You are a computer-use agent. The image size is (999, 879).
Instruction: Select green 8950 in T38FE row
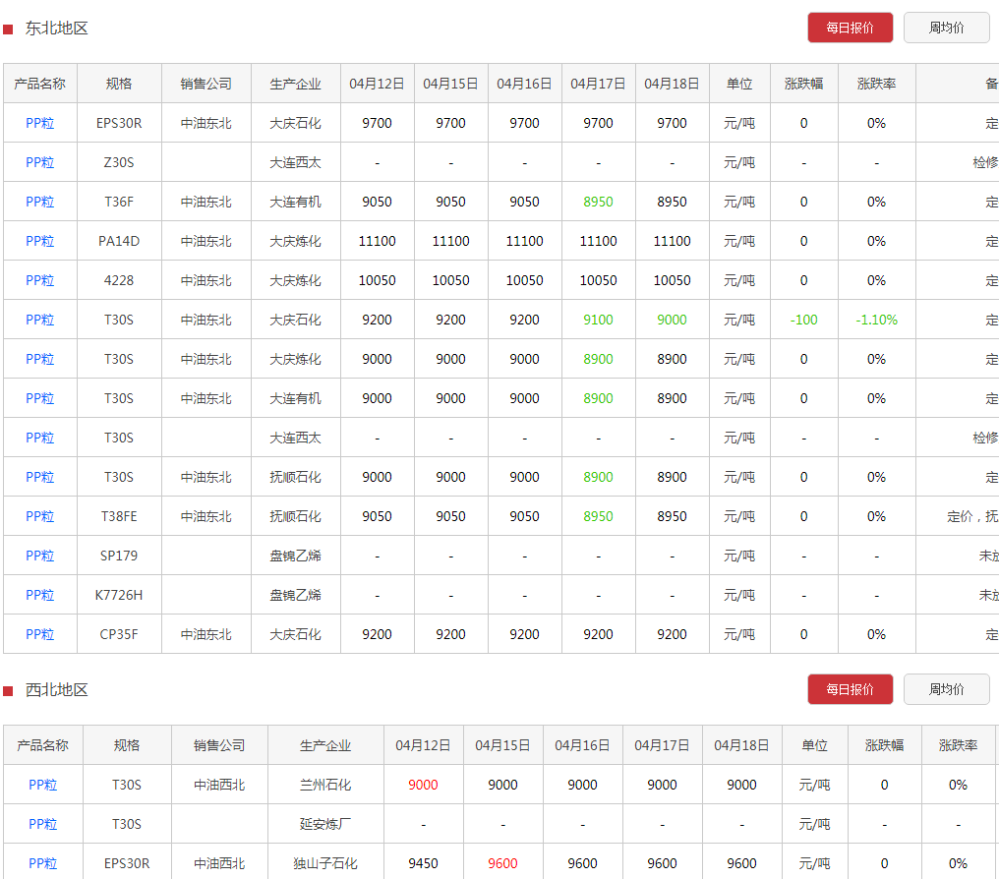pos(598,516)
